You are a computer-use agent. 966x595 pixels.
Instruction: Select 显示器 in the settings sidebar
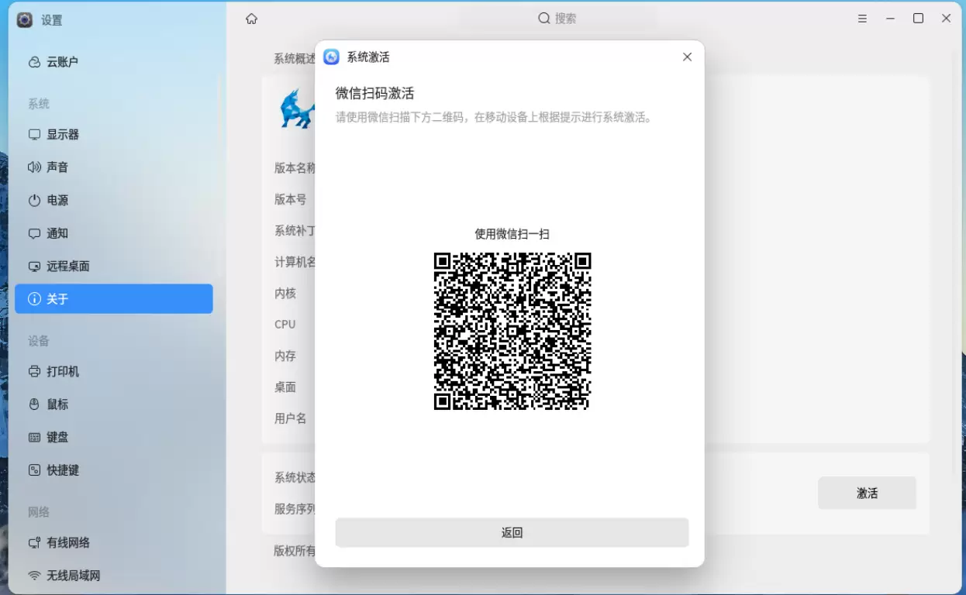(x=113, y=134)
